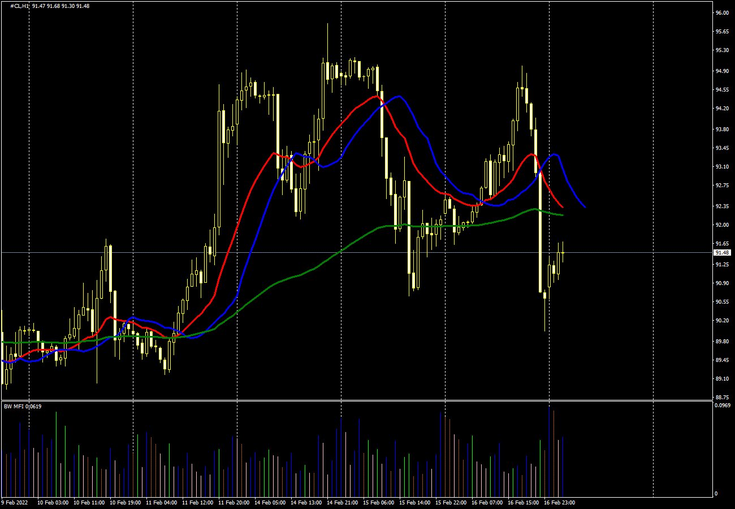Click the 88.75 price scale label
This screenshot has width=735, height=509.
[x=722, y=398]
